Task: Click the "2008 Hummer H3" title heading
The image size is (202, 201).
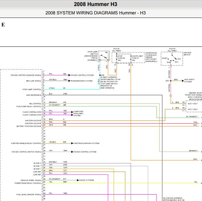Action: (95, 4)
